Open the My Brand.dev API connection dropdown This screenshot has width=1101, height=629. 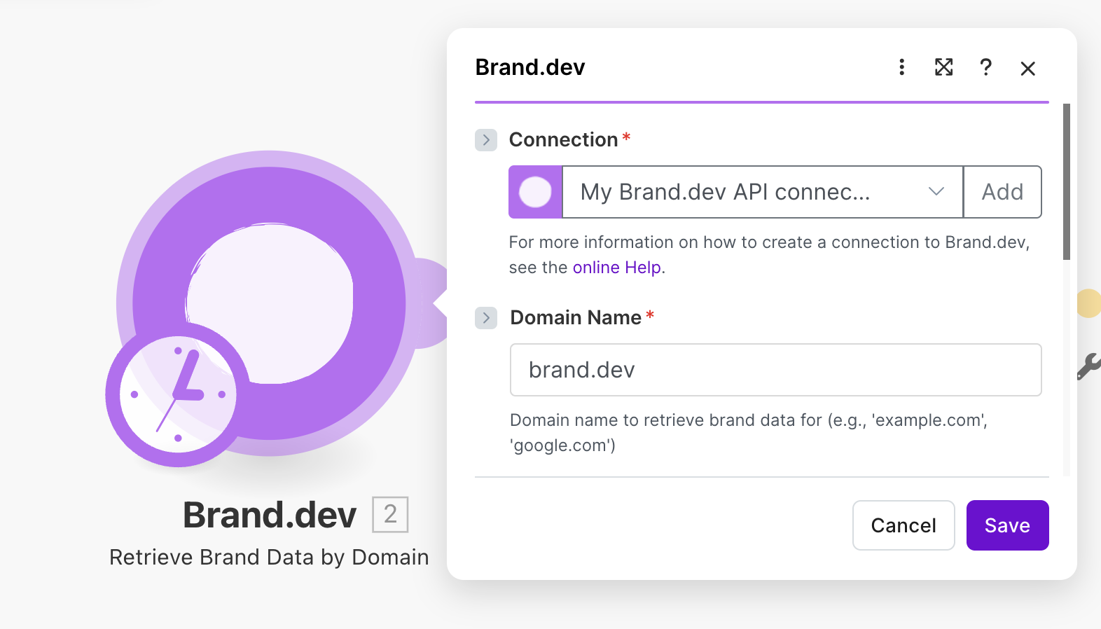[x=762, y=192]
